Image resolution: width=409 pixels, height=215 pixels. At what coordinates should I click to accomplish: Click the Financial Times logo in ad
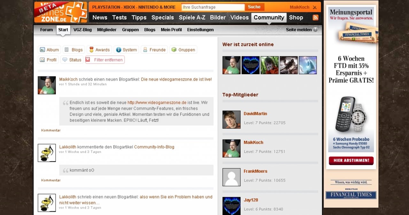[x=351, y=195]
